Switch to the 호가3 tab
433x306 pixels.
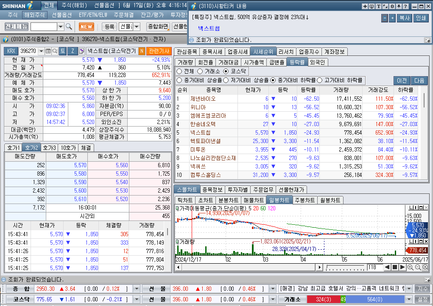(x=50, y=148)
